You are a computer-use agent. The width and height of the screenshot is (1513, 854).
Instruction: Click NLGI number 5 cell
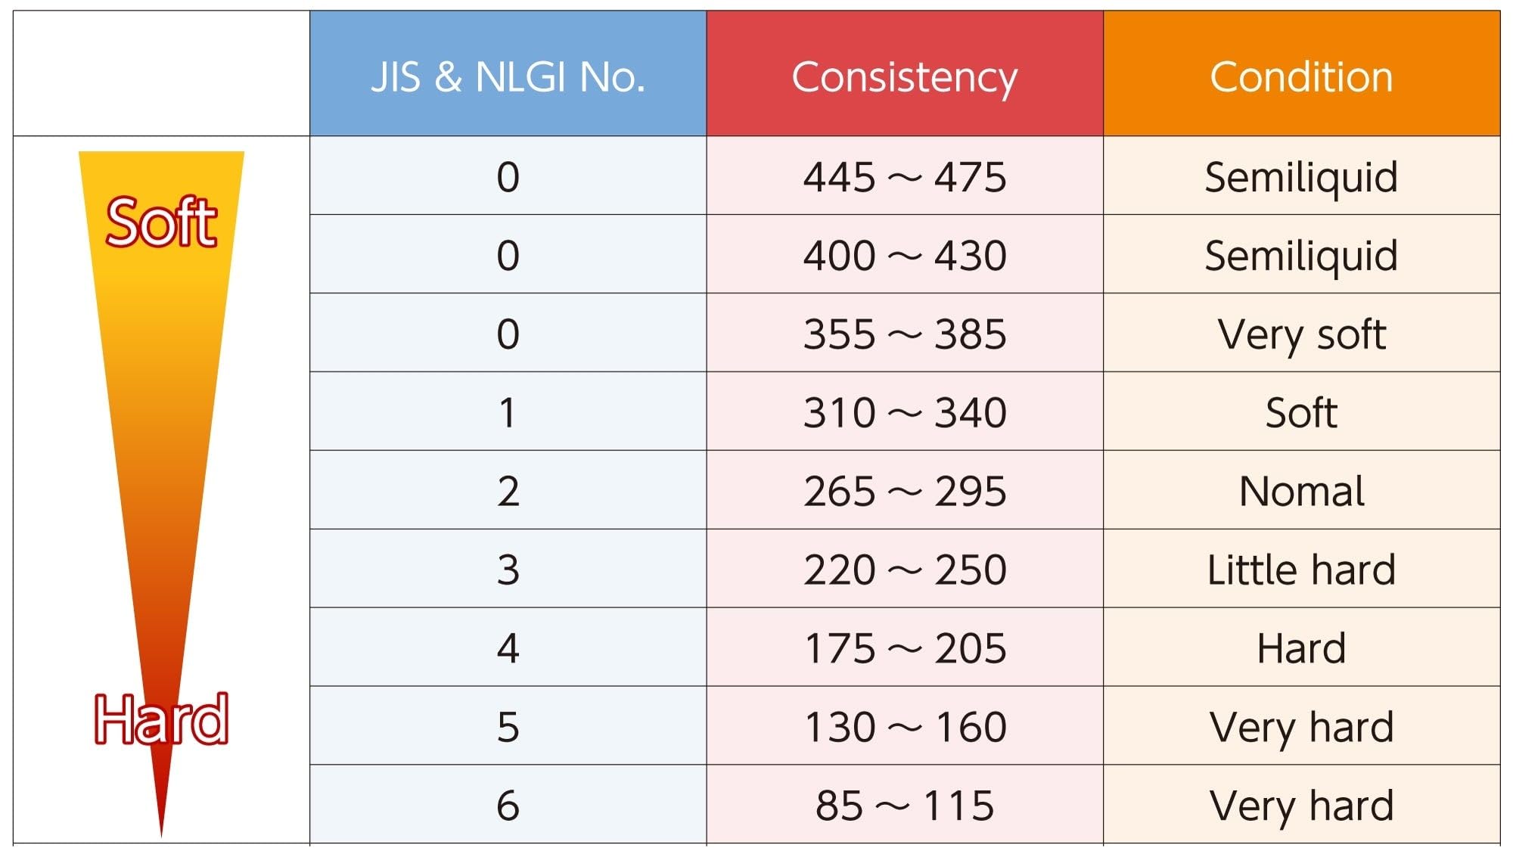(x=508, y=727)
